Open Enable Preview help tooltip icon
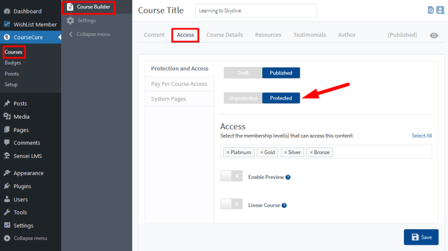 point(288,177)
